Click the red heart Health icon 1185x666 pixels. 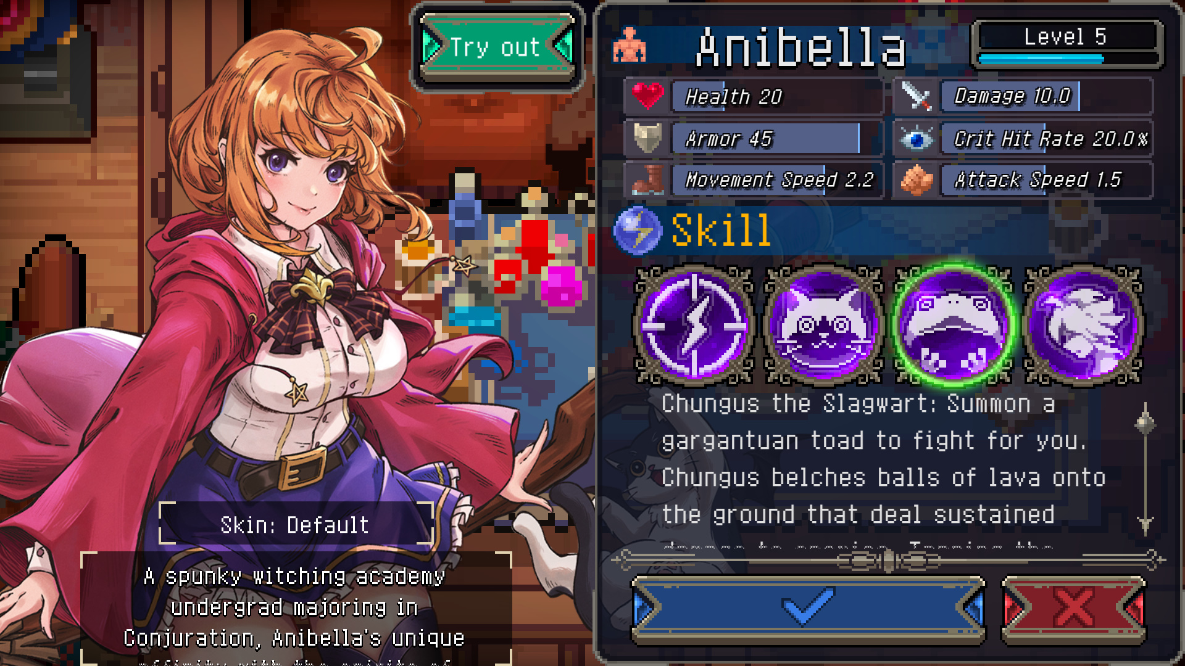coord(647,96)
